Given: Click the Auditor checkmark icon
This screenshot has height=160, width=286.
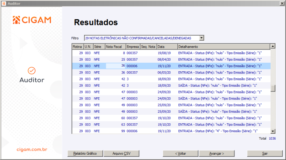Looking at the screenshot, I should [31, 71].
